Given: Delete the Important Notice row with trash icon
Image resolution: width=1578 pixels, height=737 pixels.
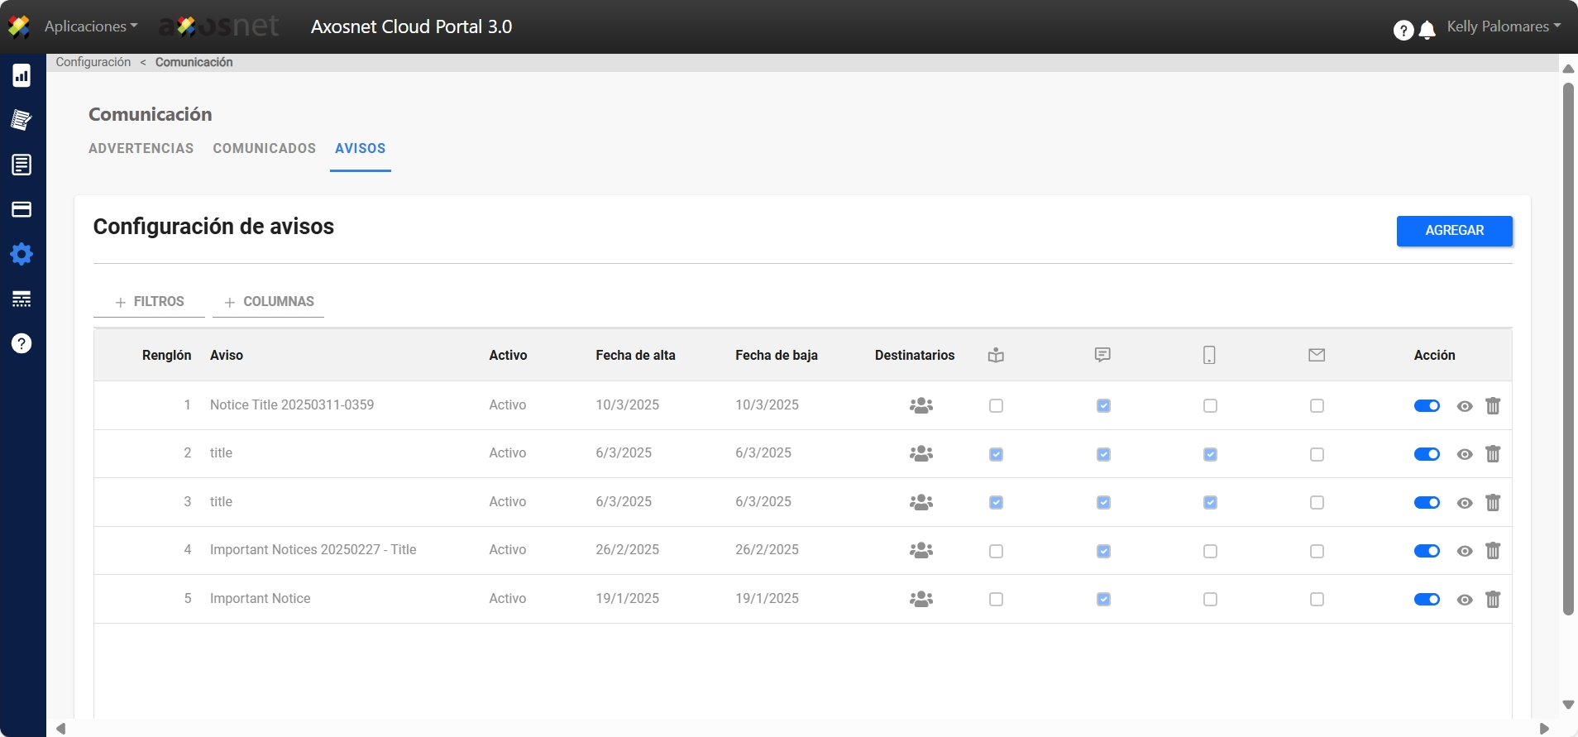Looking at the screenshot, I should (x=1492, y=600).
